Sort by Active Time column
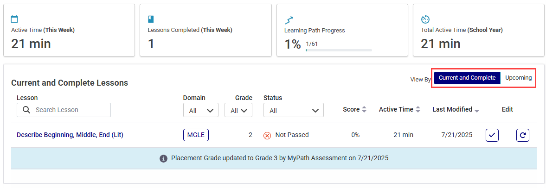This screenshot has width=546, height=188. pos(399,109)
